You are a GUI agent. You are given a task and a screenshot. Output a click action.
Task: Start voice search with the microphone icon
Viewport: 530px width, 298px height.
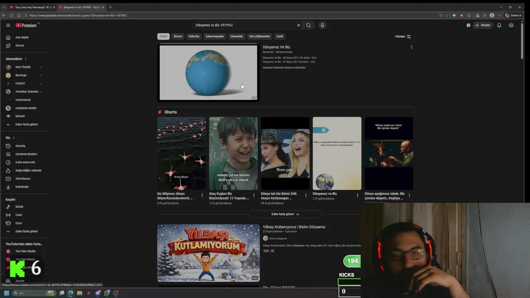pyautogui.click(x=322, y=25)
